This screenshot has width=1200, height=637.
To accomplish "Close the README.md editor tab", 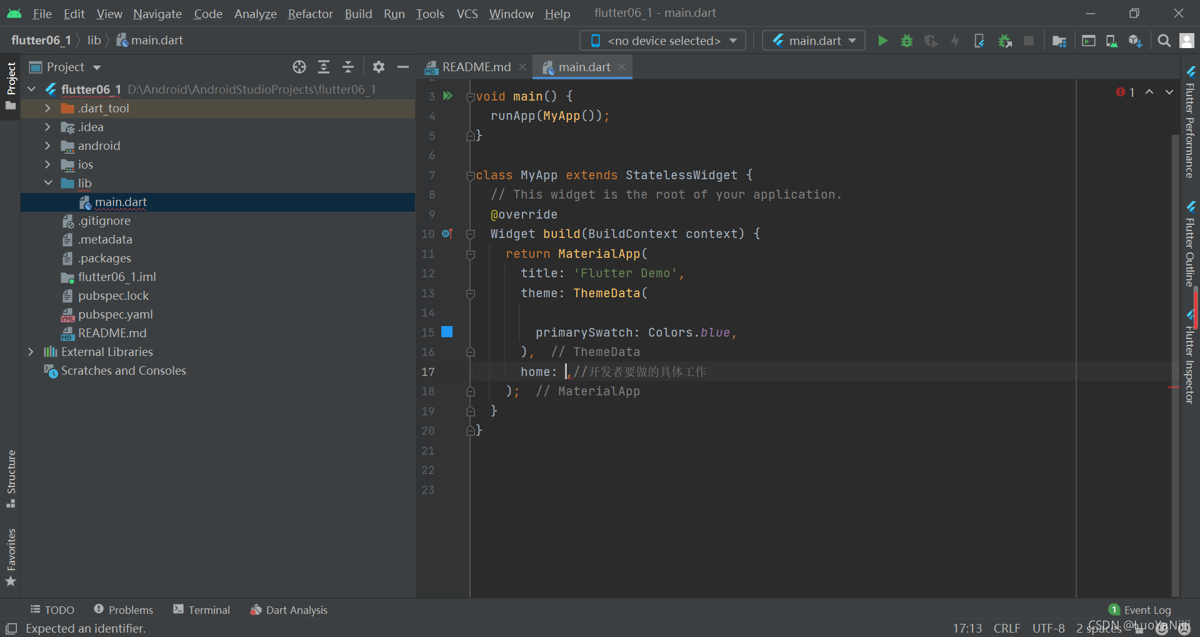I will [522, 66].
